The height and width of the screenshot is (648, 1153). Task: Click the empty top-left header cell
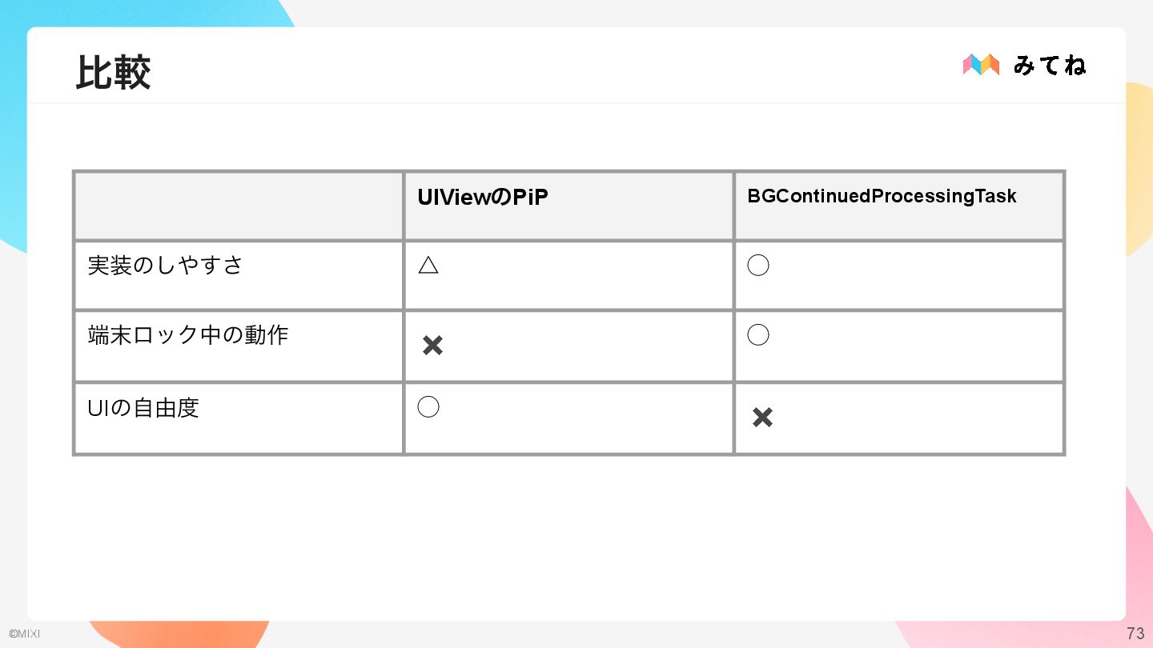coord(239,206)
